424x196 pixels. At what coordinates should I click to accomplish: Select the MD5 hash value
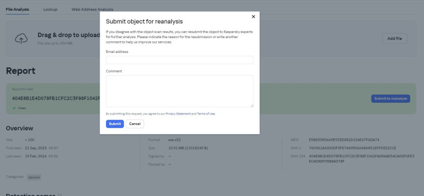[x=344, y=140]
